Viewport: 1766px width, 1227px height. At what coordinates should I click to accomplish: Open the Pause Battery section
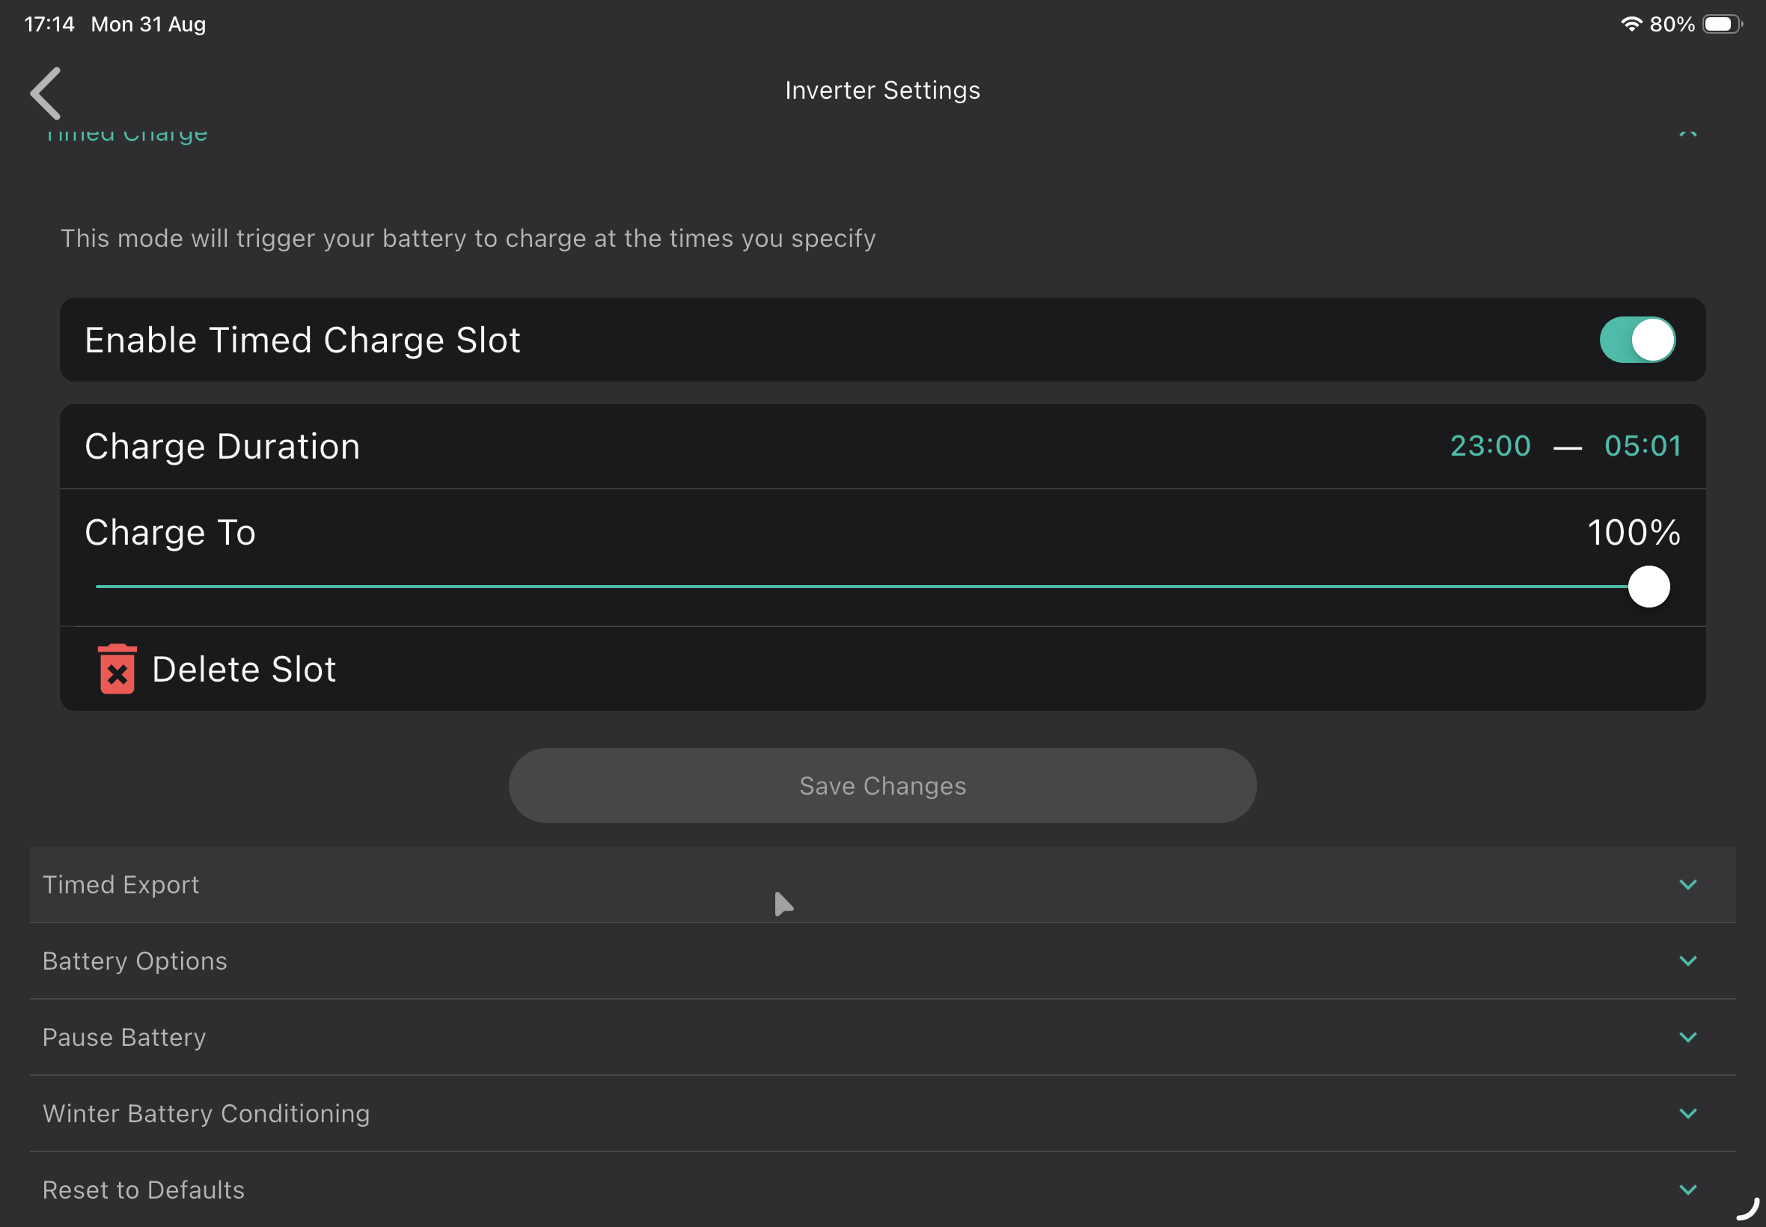click(x=882, y=1037)
